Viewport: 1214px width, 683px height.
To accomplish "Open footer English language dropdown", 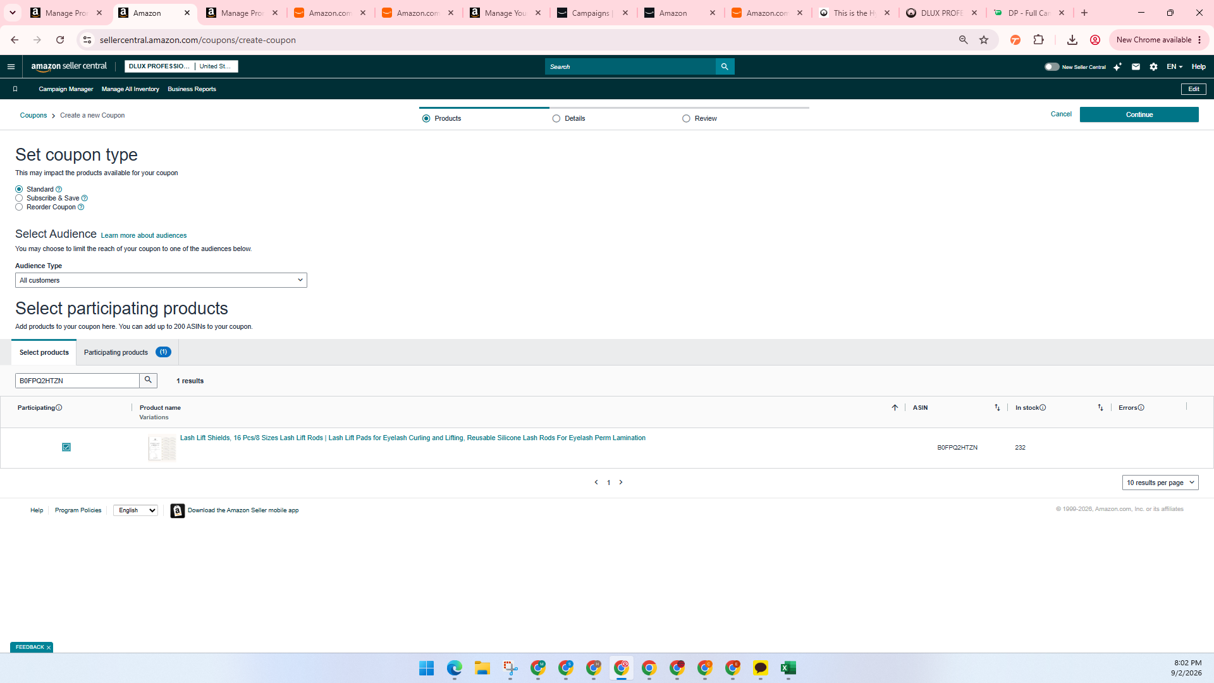I will [x=135, y=510].
